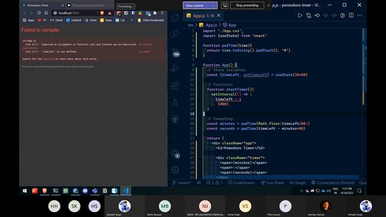Open the Apps bookmark
Image resolution: width=386 pixels, height=217 pixels.
[x=28, y=20]
